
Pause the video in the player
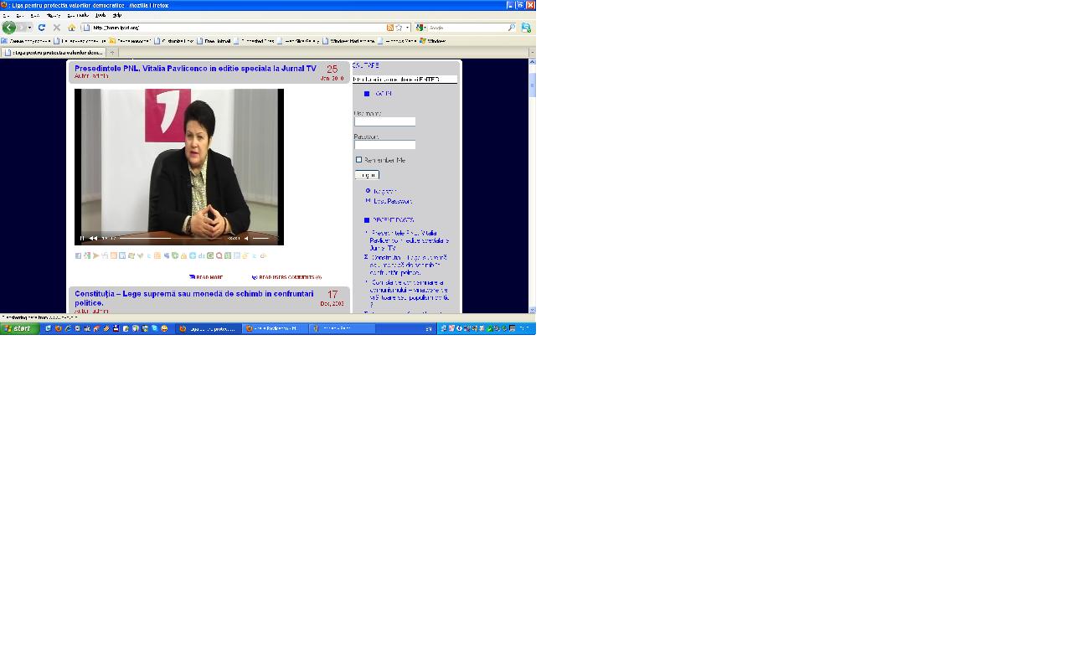point(82,238)
